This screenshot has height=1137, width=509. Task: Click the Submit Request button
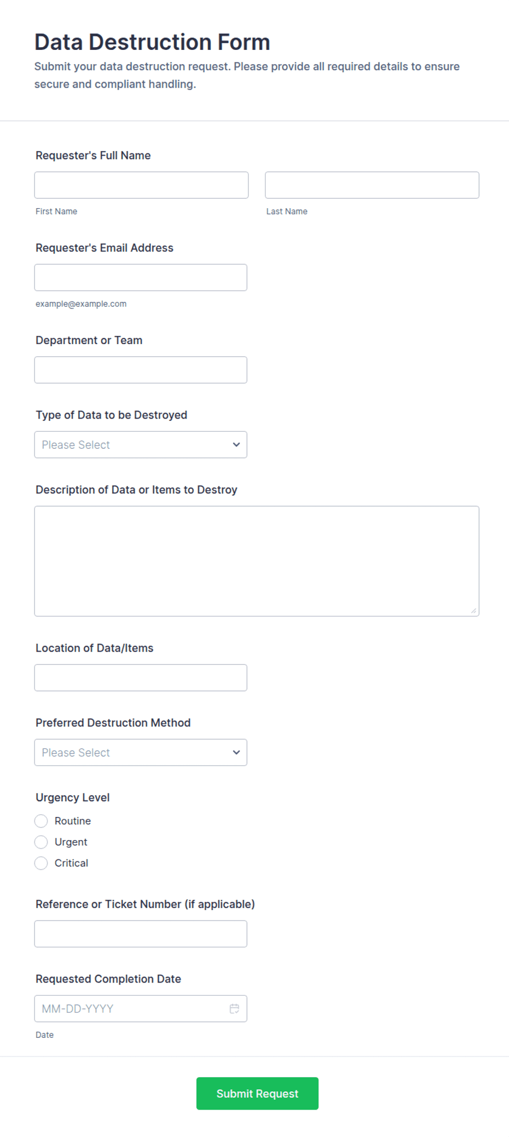[x=257, y=1093]
